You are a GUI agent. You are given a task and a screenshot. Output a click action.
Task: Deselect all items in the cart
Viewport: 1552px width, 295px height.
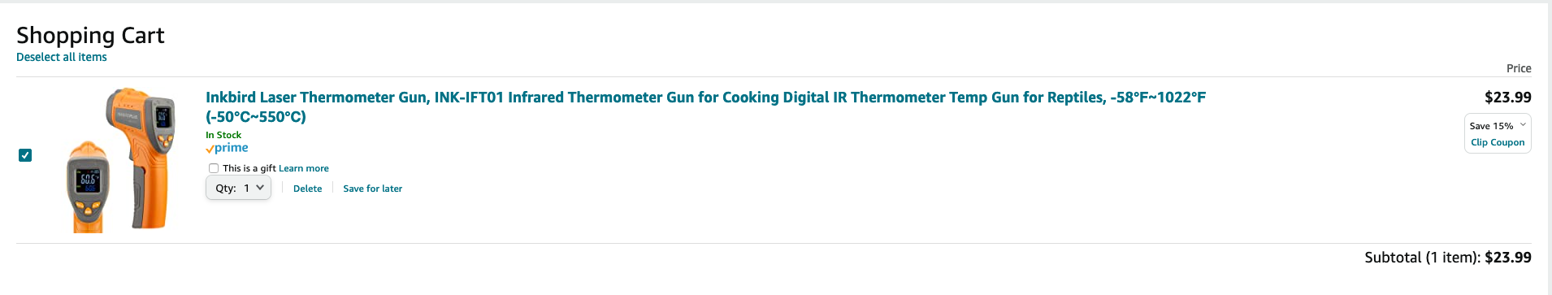(x=62, y=57)
